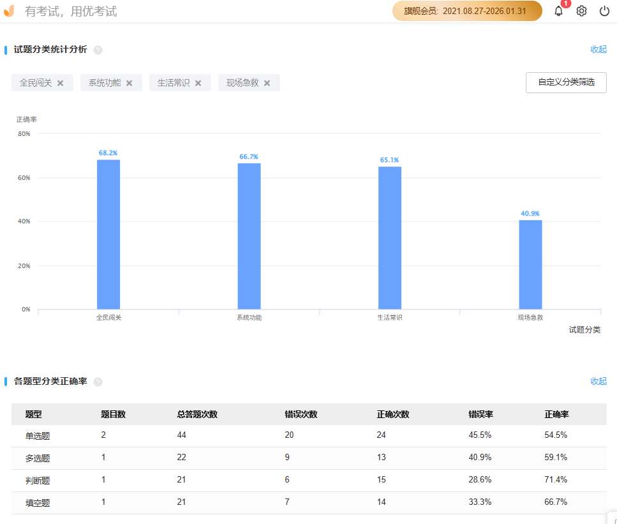The height and width of the screenshot is (524, 617).
Task: Click the 正确率 column header
Action: pos(556,414)
